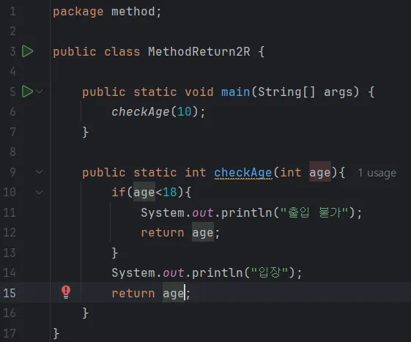Collapse the checkAge method fold chevron
Viewport: 411px width, 342px height.
tap(40, 172)
